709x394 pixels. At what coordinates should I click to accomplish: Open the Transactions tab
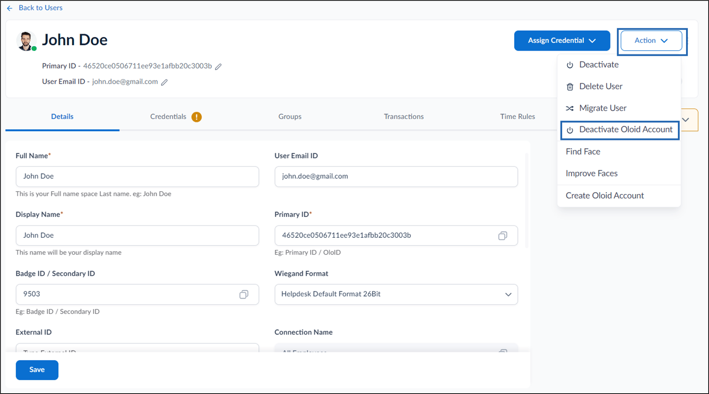(x=404, y=117)
